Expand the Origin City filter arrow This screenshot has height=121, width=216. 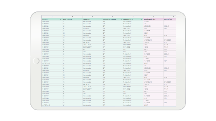101,19
